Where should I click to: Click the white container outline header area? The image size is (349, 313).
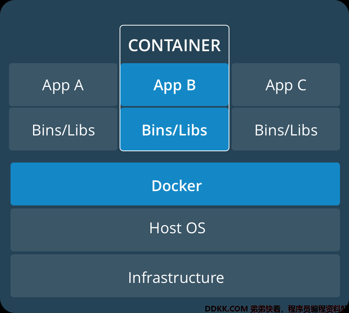[174, 44]
